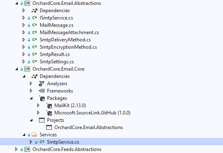Collapse the Packages node
The height and width of the screenshot is (153, 223).
click(x=31, y=99)
